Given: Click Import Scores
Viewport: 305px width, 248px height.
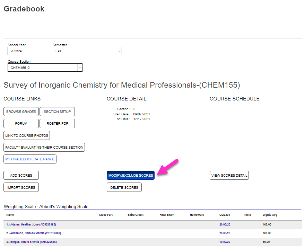Looking at the screenshot, I should pos(21,187).
